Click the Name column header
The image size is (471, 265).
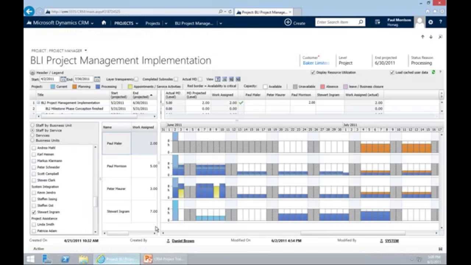(117, 127)
